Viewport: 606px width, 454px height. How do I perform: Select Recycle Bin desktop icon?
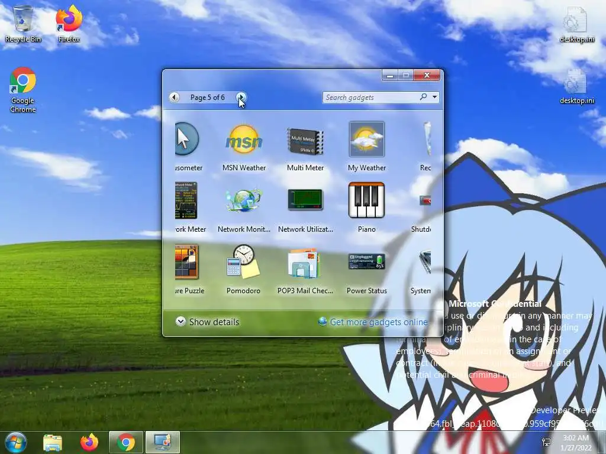[x=23, y=24]
